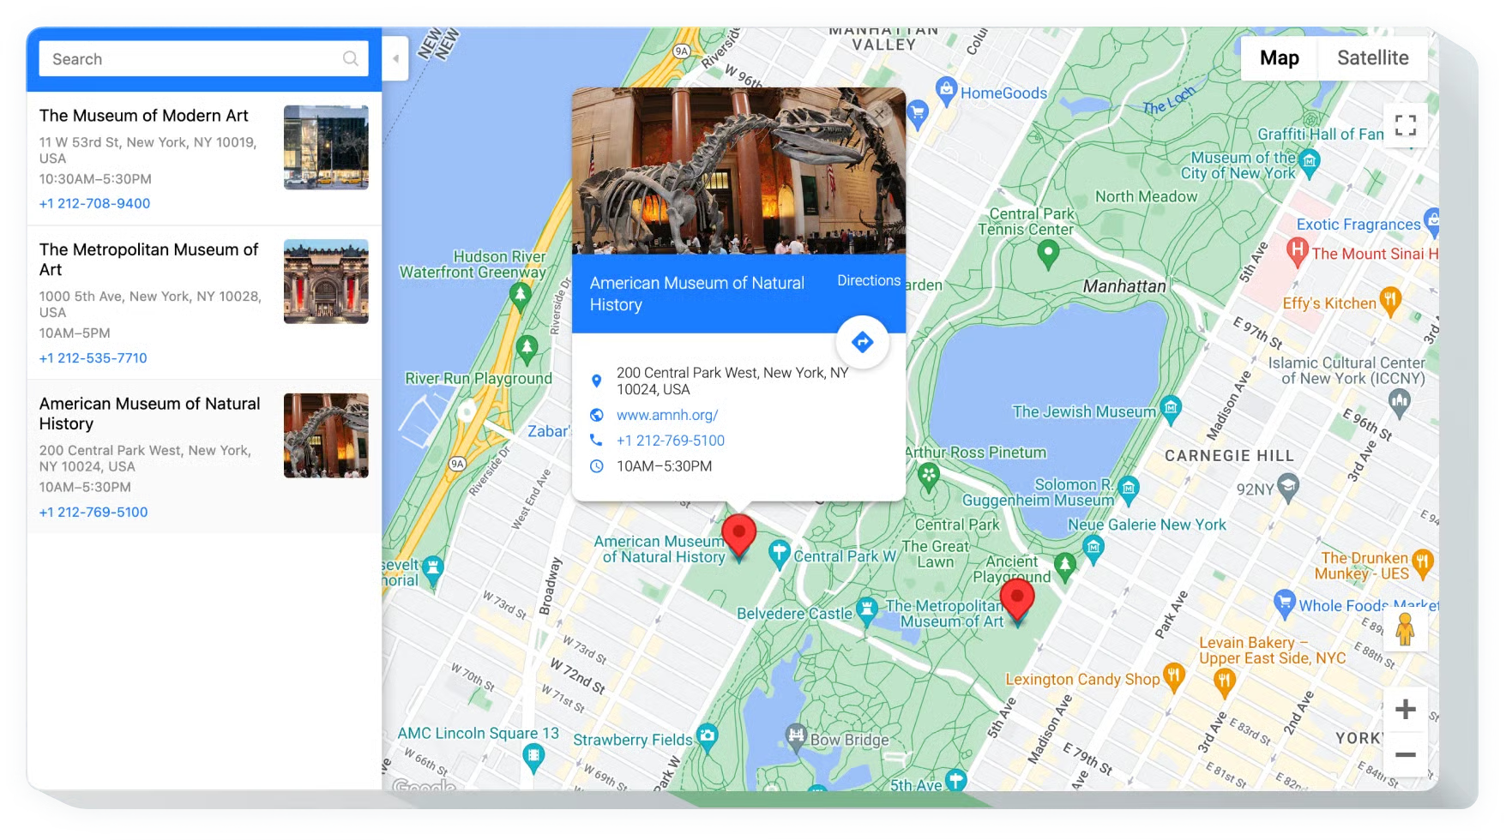Image resolution: width=1506 pixels, height=840 pixels.
Task: Close the museum info popup
Action: (x=880, y=114)
